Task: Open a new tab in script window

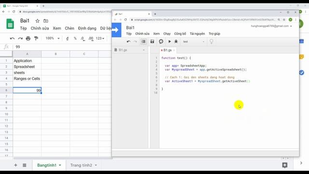Action: pos(155,14)
